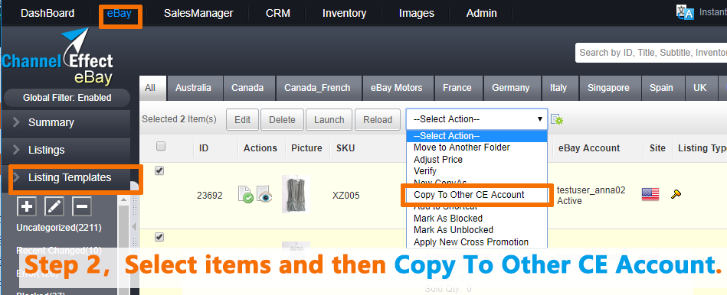The image size is (727, 295).
Task: Click the eye preview icon for 23692
Action: [x=265, y=195]
